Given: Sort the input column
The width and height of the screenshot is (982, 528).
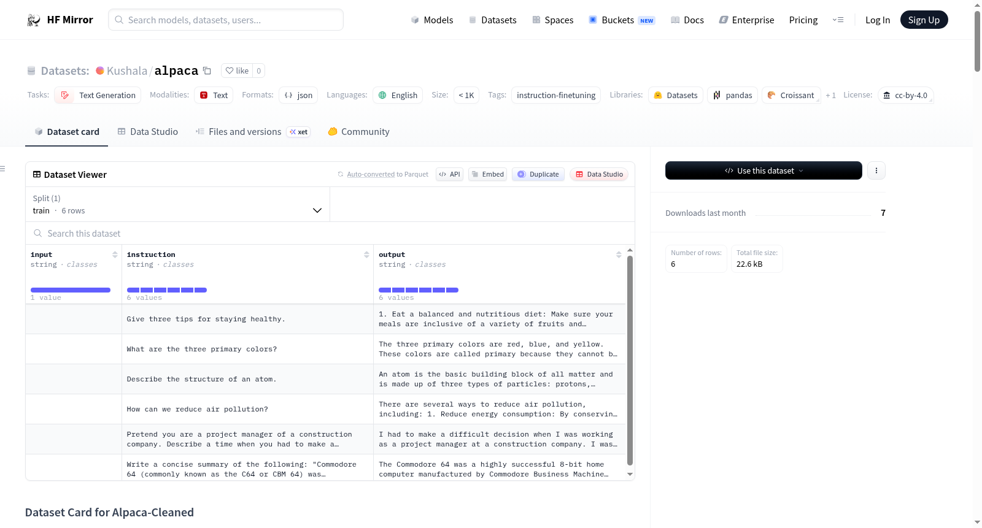Looking at the screenshot, I should [115, 254].
